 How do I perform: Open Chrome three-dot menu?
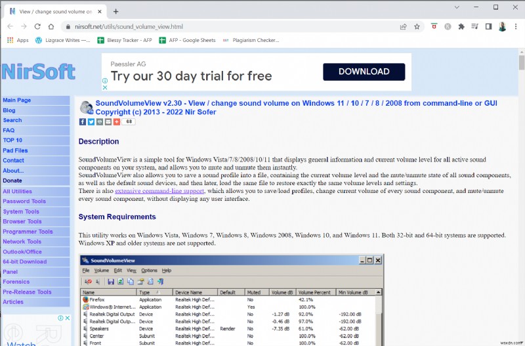(516, 26)
